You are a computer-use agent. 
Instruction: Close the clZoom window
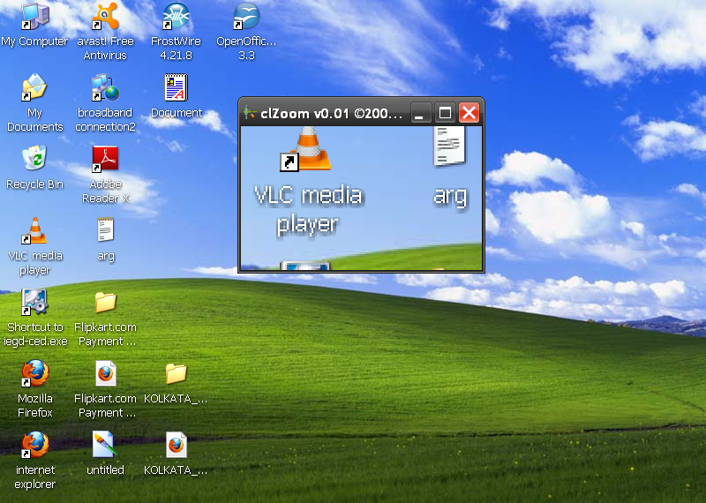pyautogui.click(x=469, y=113)
